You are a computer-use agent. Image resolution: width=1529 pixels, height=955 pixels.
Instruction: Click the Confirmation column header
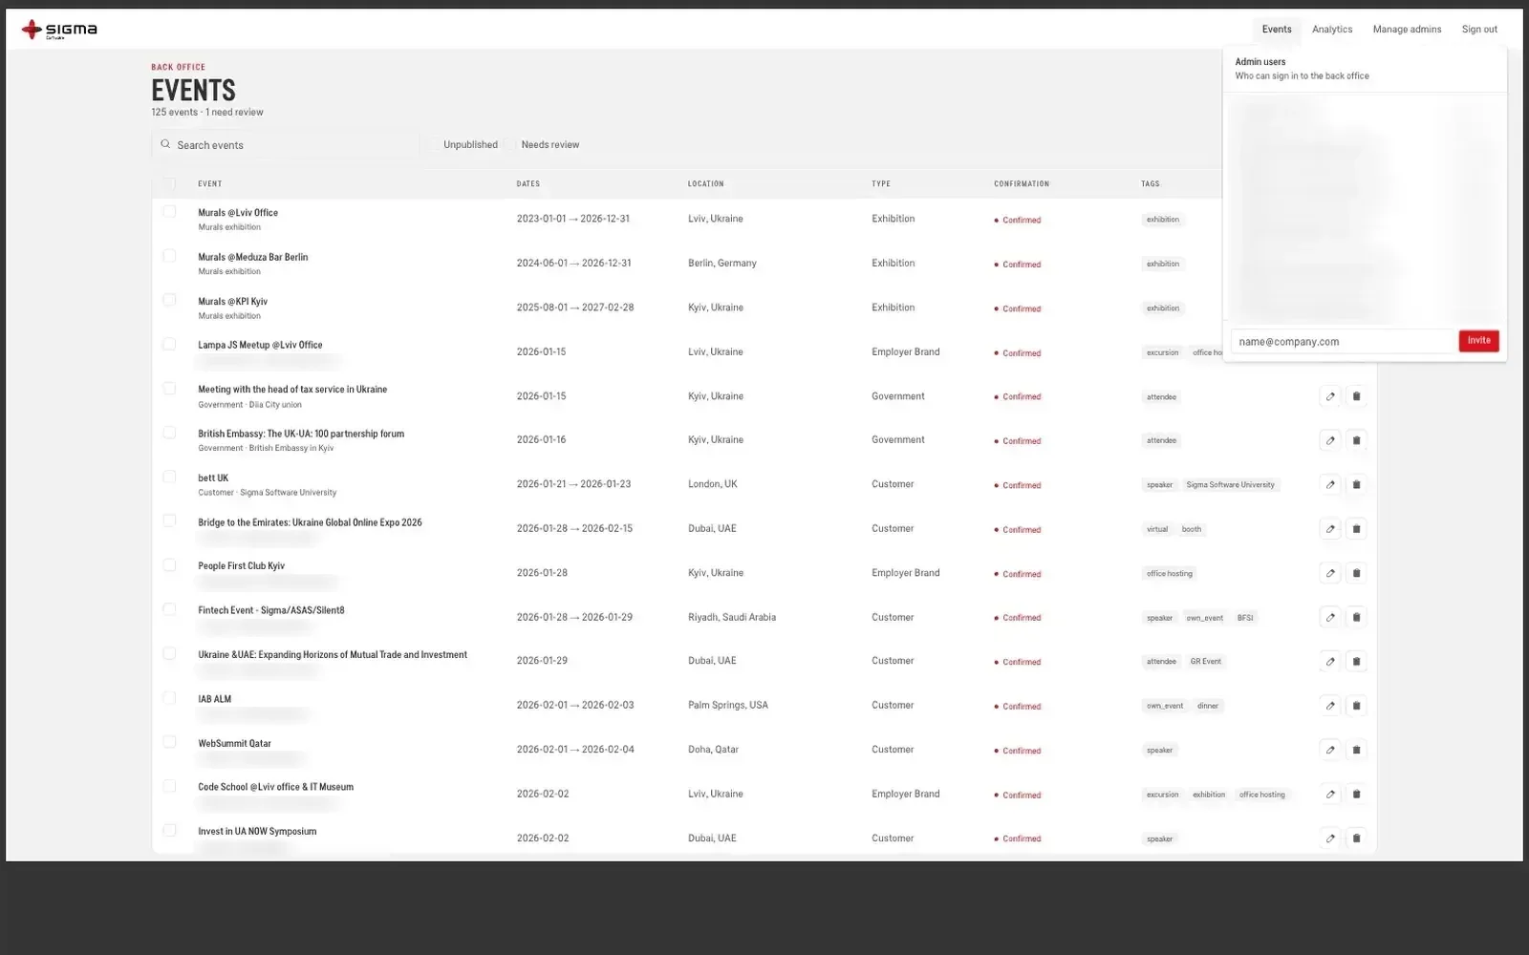(x=1022, y=184)
